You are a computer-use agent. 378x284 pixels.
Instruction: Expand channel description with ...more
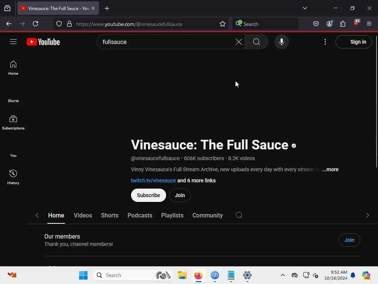[330, 169]
